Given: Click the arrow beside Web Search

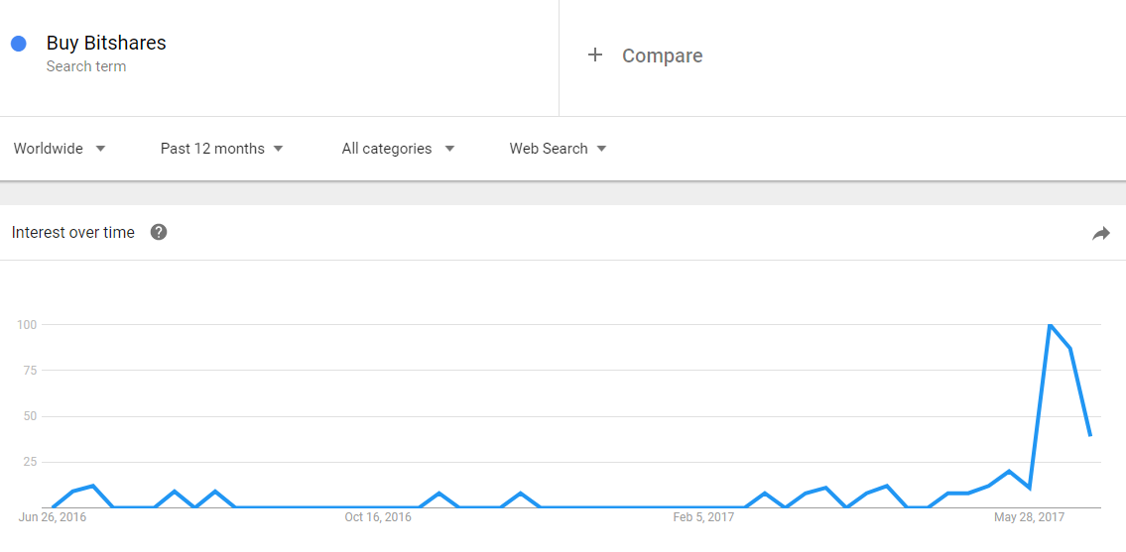Looking at the screenshot, I should [x=602, y=149].
